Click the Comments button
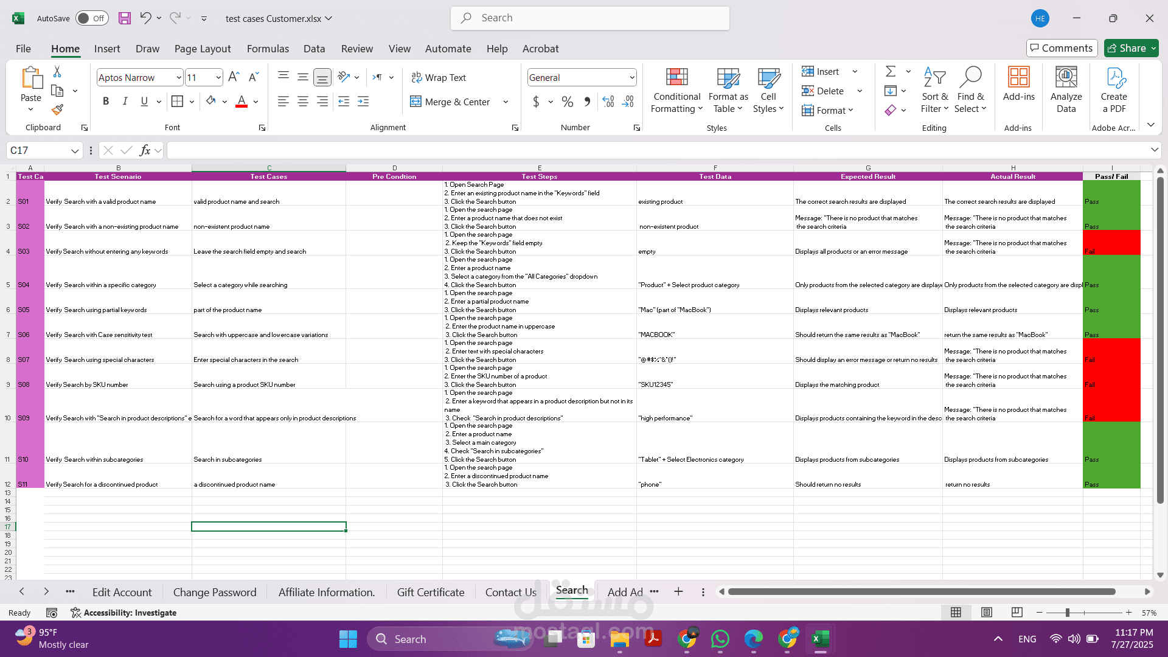1168x657 pixels. click(x=1062, y=48)
